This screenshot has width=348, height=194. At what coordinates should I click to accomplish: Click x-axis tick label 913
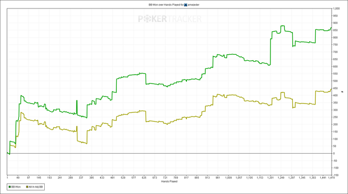point(207,178)
